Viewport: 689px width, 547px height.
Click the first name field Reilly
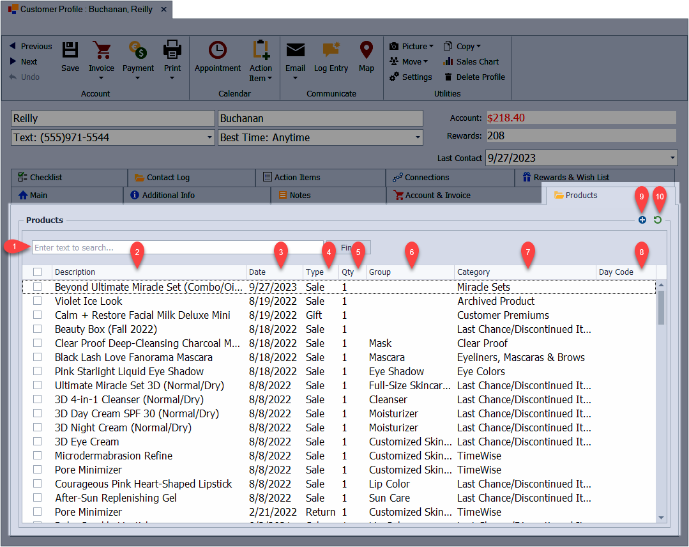pyautogui.click(x=113, y=118)
